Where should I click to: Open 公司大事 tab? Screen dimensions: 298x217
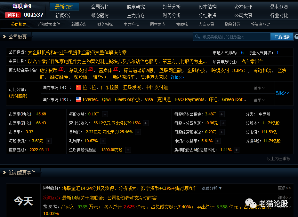point(243,15)
